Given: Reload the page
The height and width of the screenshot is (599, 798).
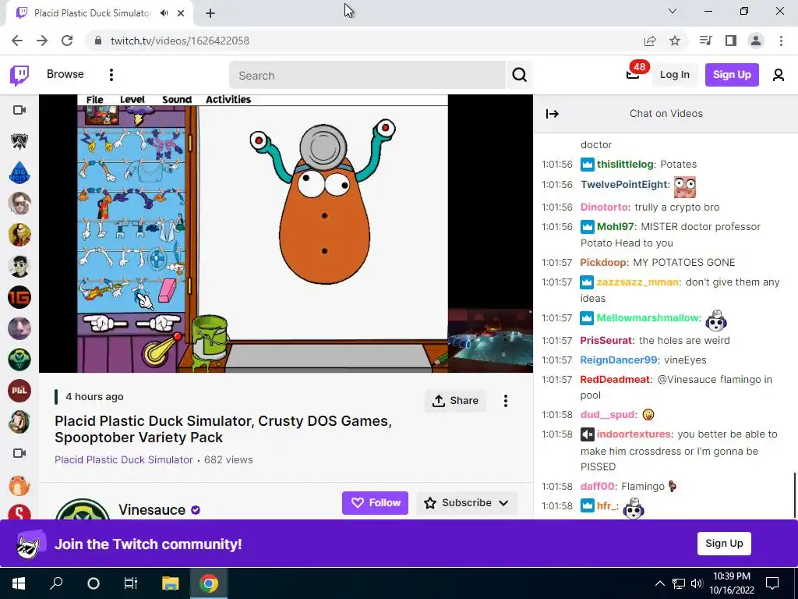Looking at the screenshot, I should tap(67, 41).
